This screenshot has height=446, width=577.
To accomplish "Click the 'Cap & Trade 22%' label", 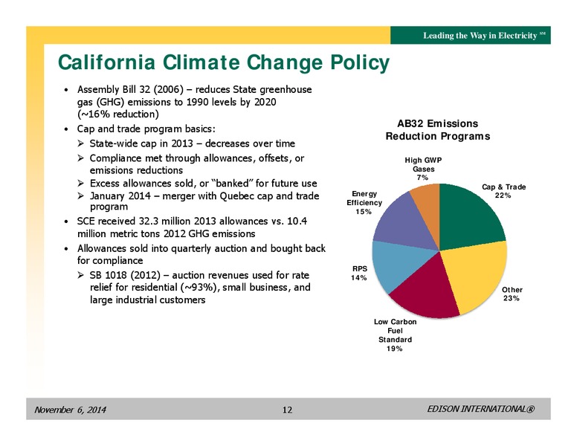I will [x=504, y=191].
